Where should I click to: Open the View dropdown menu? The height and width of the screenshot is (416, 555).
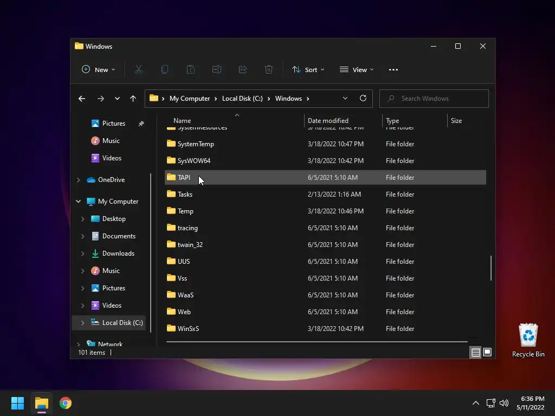tap(357, 70)
